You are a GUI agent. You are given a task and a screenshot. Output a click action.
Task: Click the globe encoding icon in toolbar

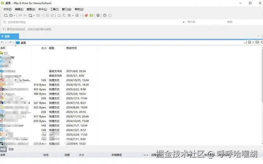coord(77,15)
